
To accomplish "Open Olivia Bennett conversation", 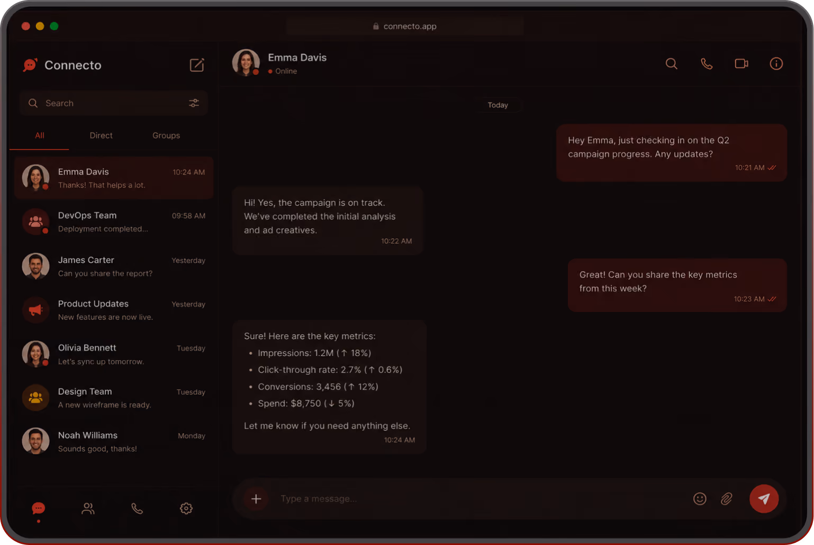I will (x=114, y=354).
